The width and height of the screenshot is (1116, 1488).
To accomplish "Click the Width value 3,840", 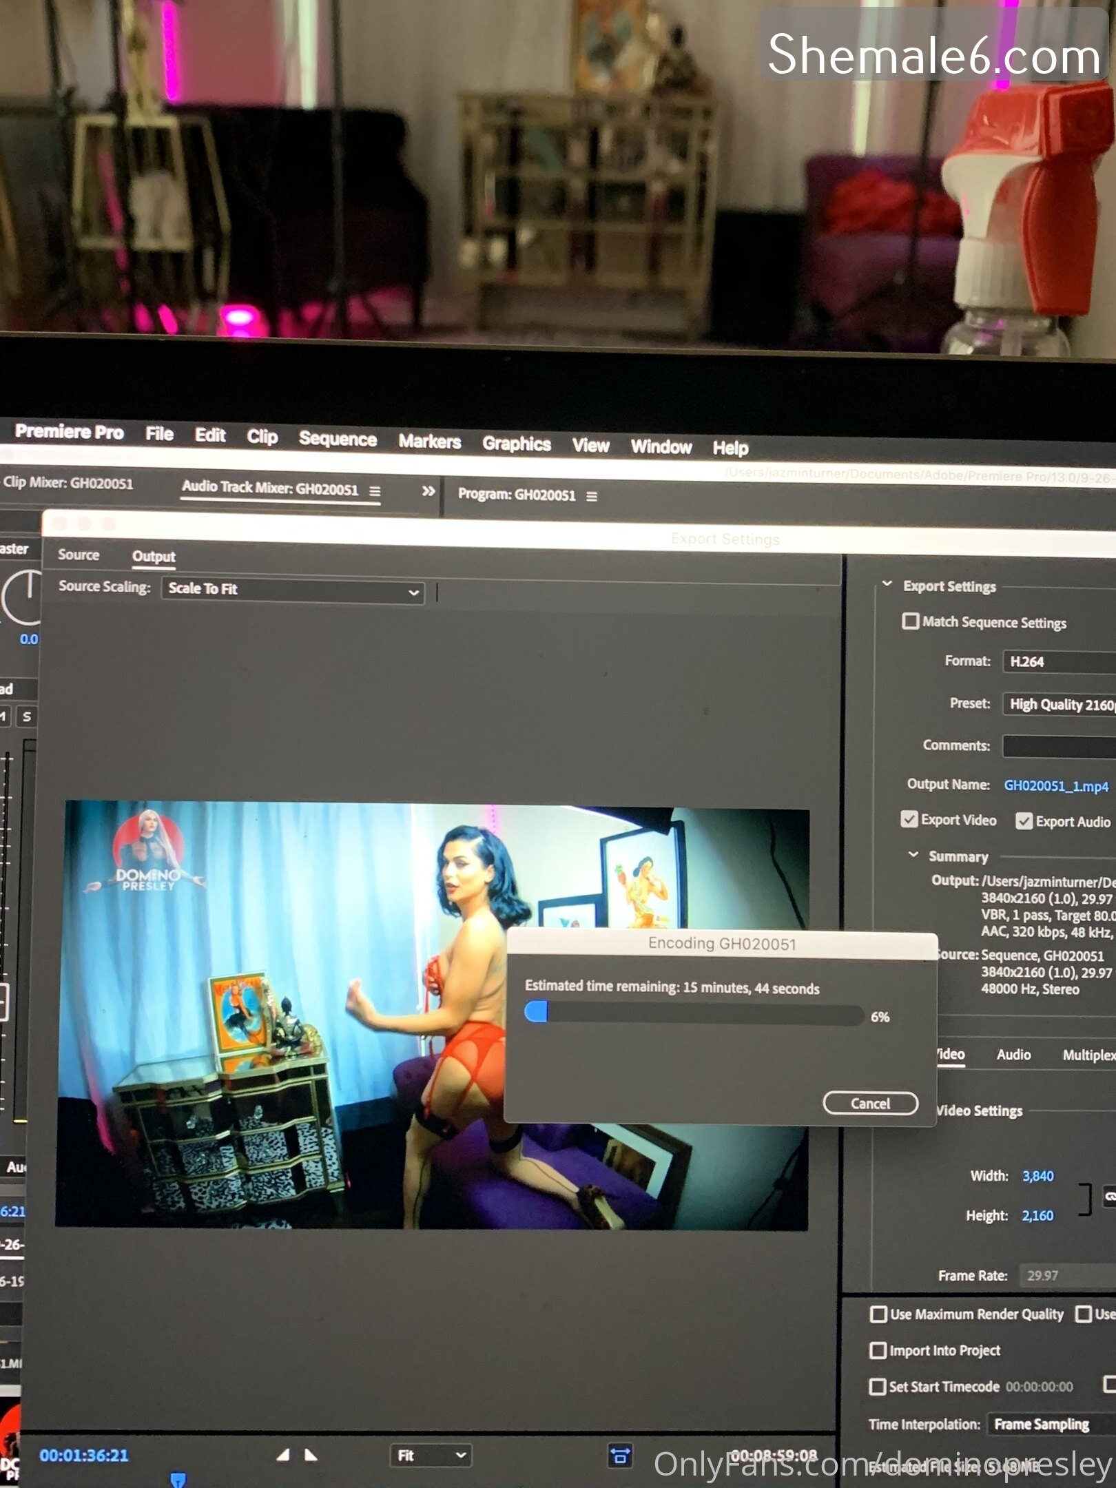I will point(1037,1176).
